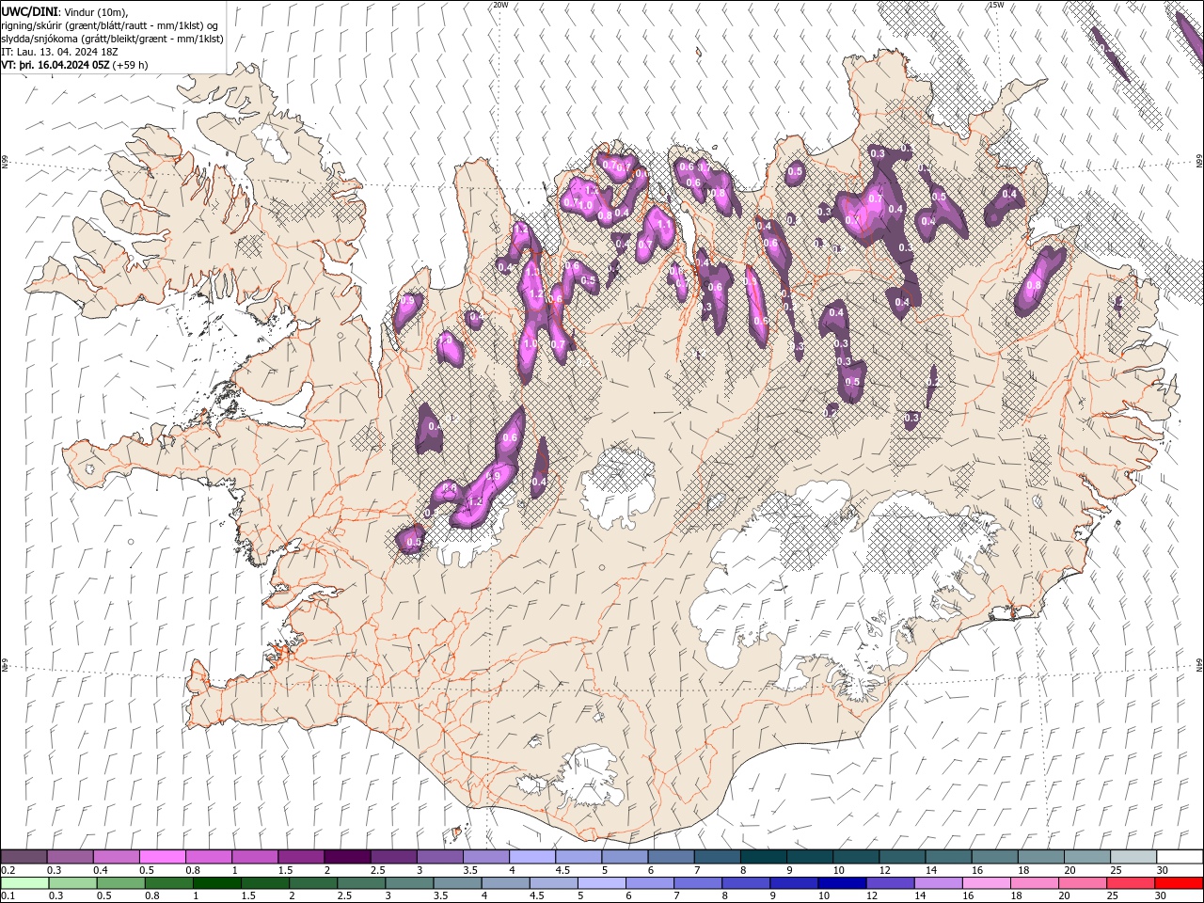Select the dark teal upper swatch starting at 8
This screenshot has width=1204, height=903.
[x=765, y=856]
